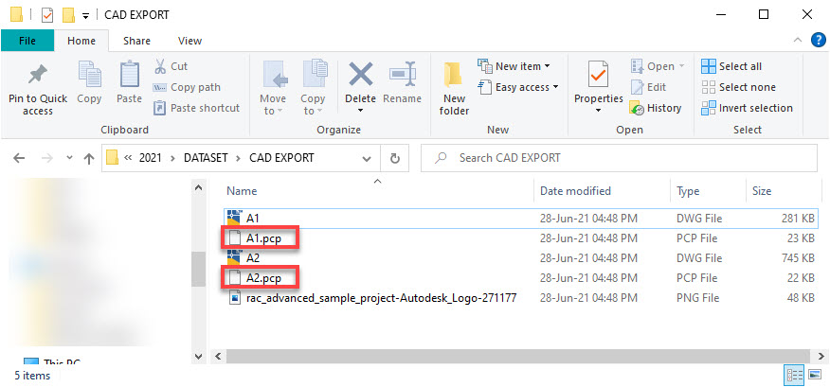
Task: Switch to the Home tab
Action: pyautogui.click(x=81, y=41)
